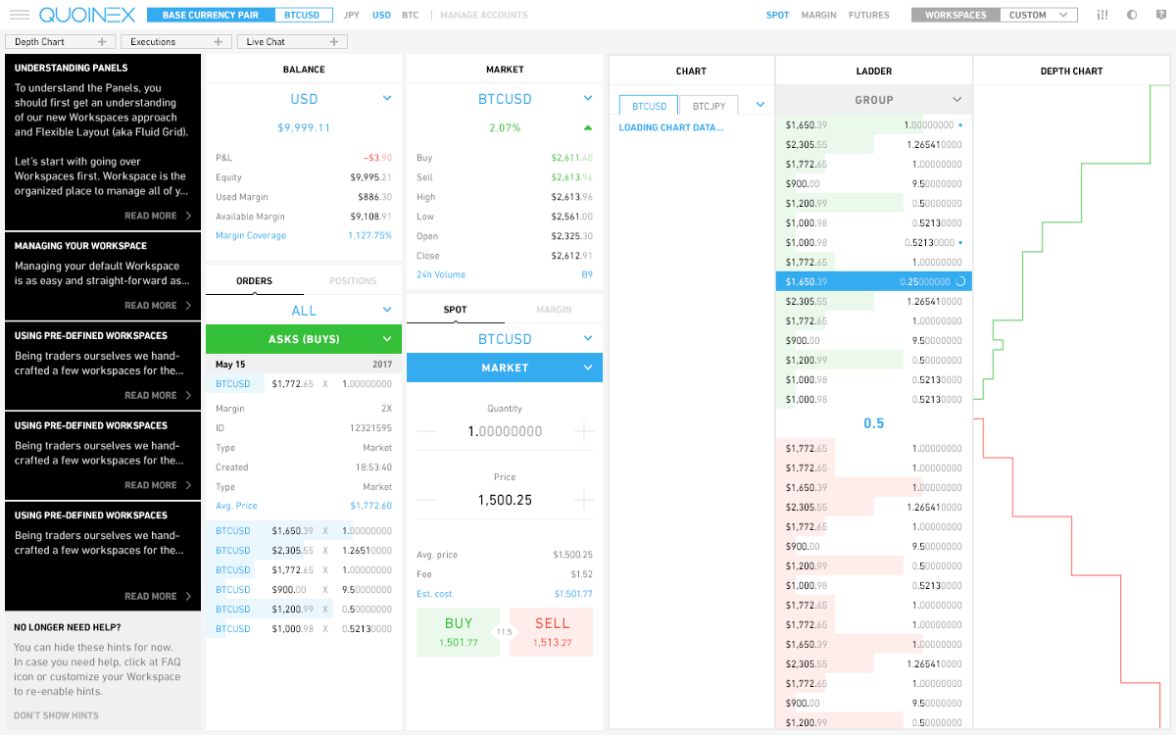Toggle the dark/light contrast theme icon
This screenshot has width=1176, height=735.
1132,15
